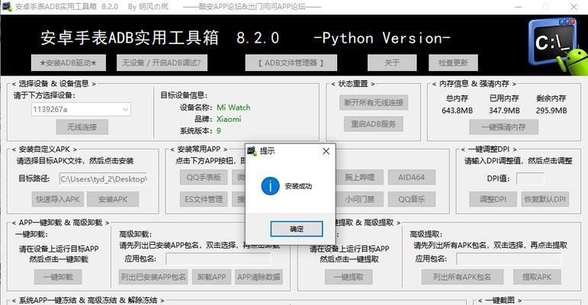Click 列出已安装APP包名 button
The image size is (588, 305).
[x=153, y=278]
